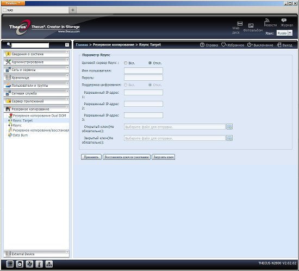Enable Rsync target server with Вкл. radio
The image size is (299, 271).
pos(126,63)
